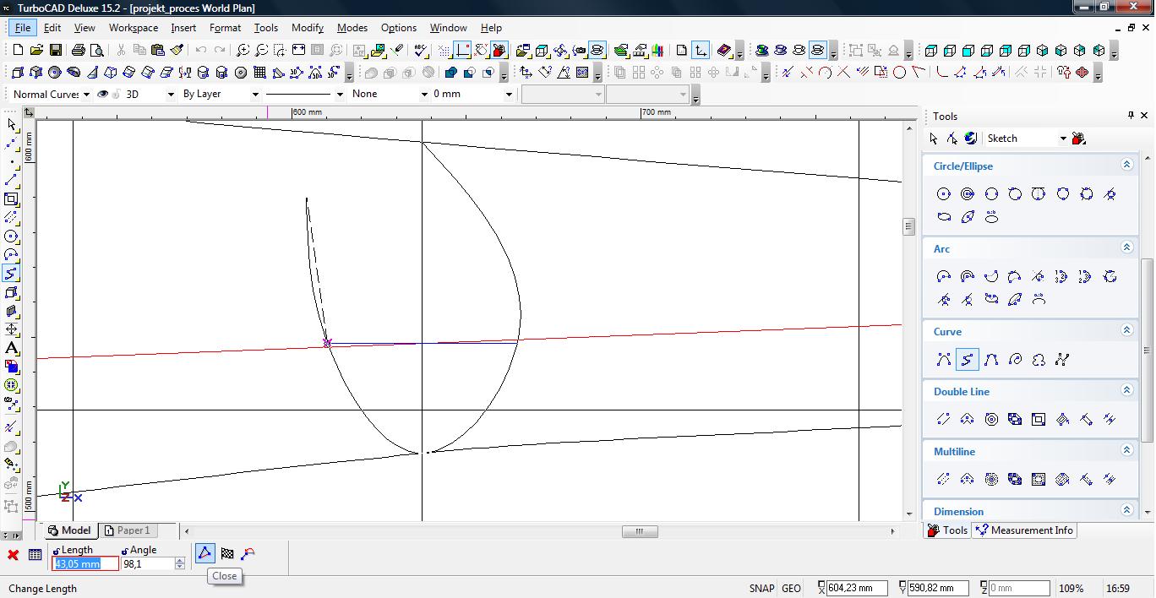Toggle the Close spline option button

tap(204, 554)
